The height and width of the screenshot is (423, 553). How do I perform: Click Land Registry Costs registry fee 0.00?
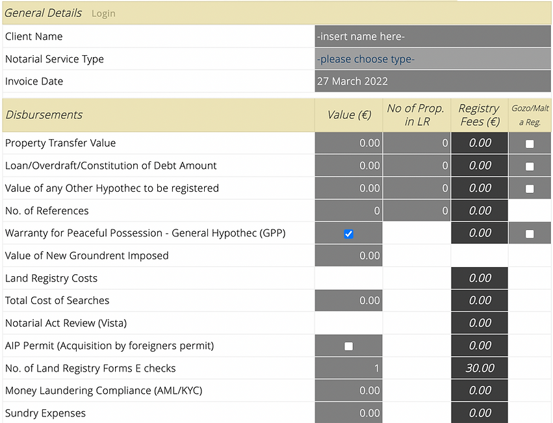480,278
